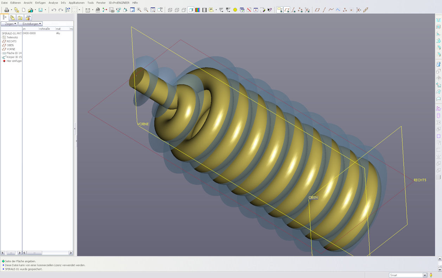The width and height of the screenshot is (442, 278).
Task: Select SPIRALE-01.PRT in the model tree
Action: tap(11, 33)
